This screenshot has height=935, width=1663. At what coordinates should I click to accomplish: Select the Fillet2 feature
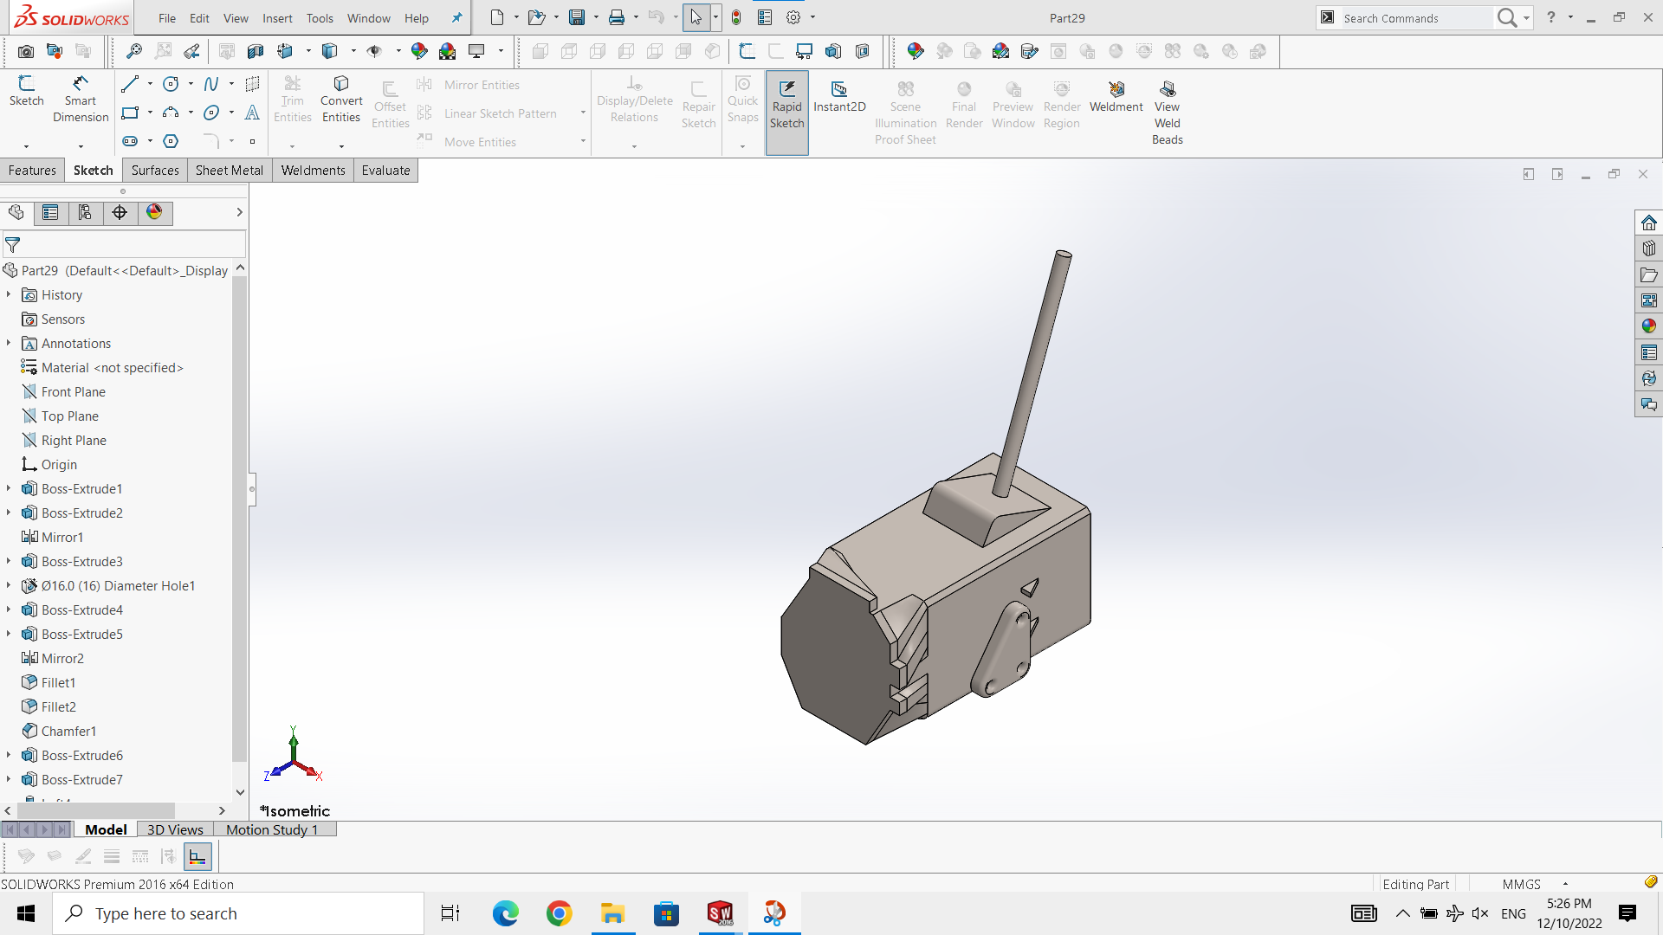59,707
